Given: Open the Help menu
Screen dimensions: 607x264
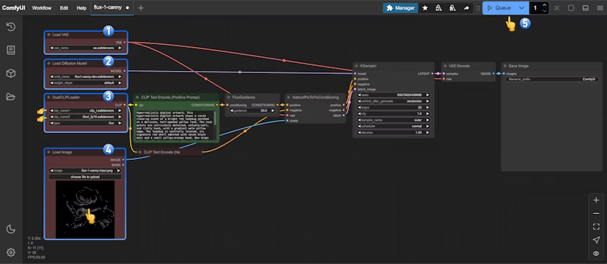Looking at the screenshot, I should (x=81, y=8).
